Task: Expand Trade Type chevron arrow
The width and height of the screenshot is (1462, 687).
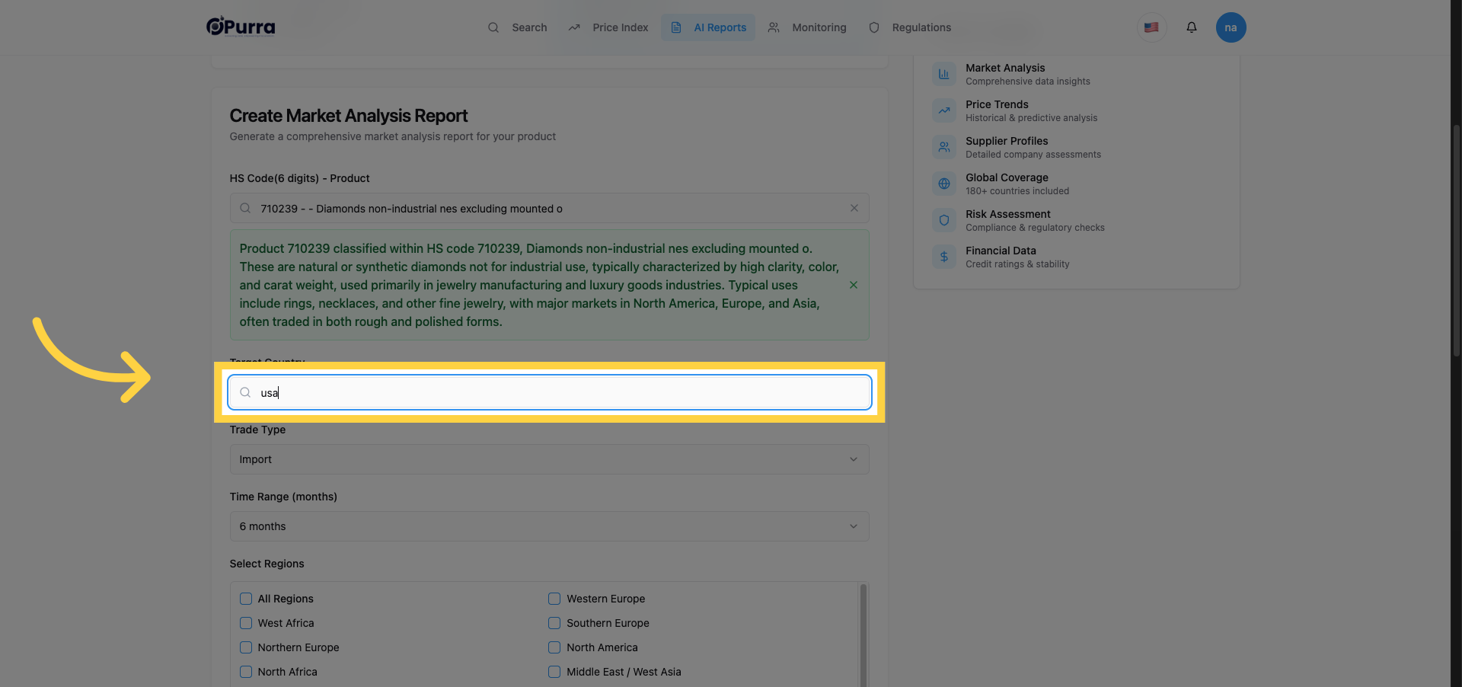Action: pyautogui.click(x=853, y=459)
